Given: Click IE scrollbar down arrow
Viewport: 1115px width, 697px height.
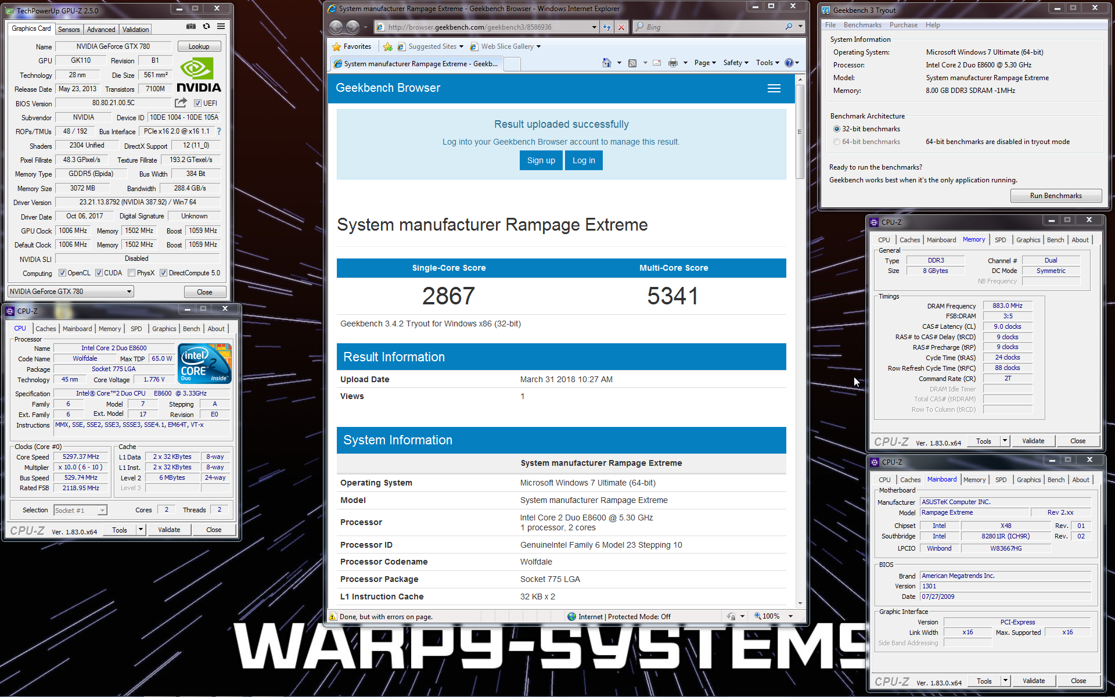Looking at the screenshot, I should [800, 603].
